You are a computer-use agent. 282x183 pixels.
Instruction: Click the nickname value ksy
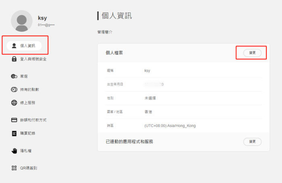point(147,71)
